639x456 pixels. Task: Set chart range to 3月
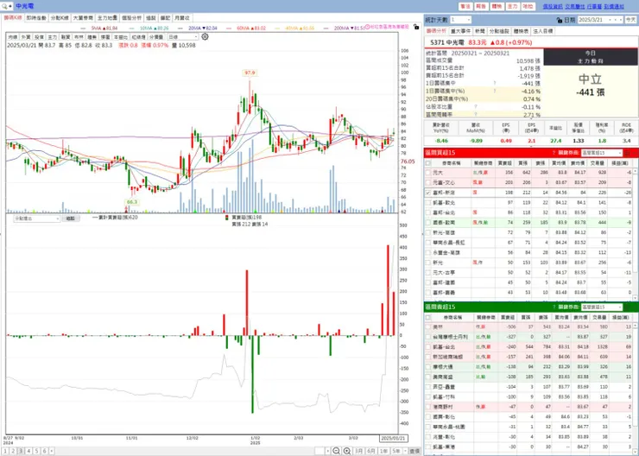pyautogui.click(x=358, y=451)
